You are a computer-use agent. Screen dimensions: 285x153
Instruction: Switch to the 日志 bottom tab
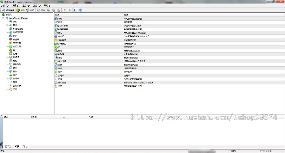click(x=25, y=146)
